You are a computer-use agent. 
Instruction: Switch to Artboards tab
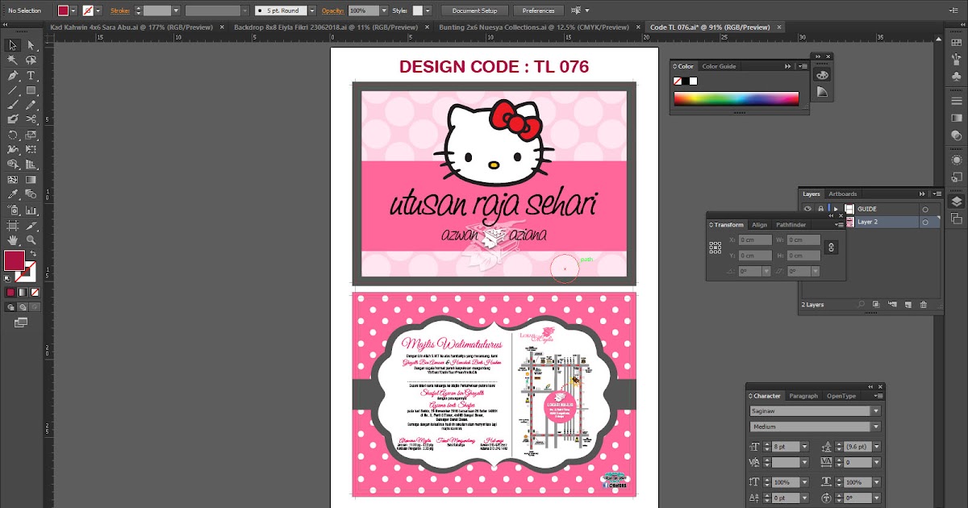[x=843, y=194]
